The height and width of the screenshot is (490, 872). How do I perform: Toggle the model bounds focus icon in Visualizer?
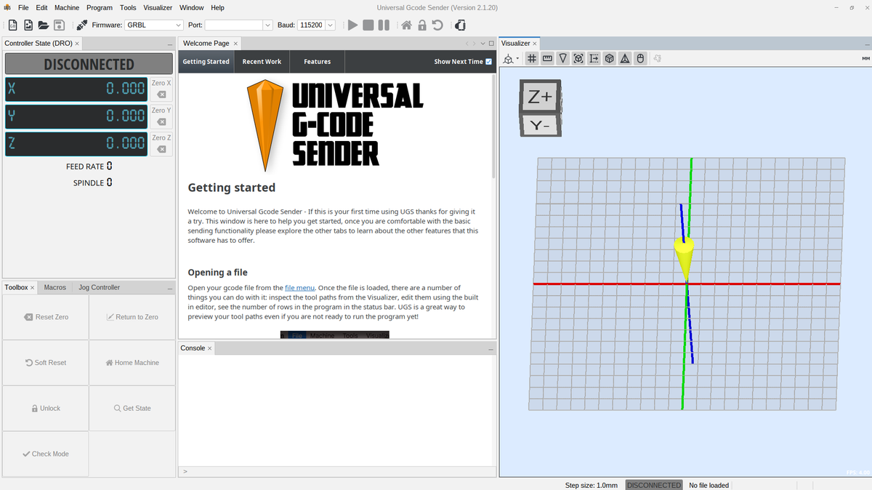[x=578, y=58]
